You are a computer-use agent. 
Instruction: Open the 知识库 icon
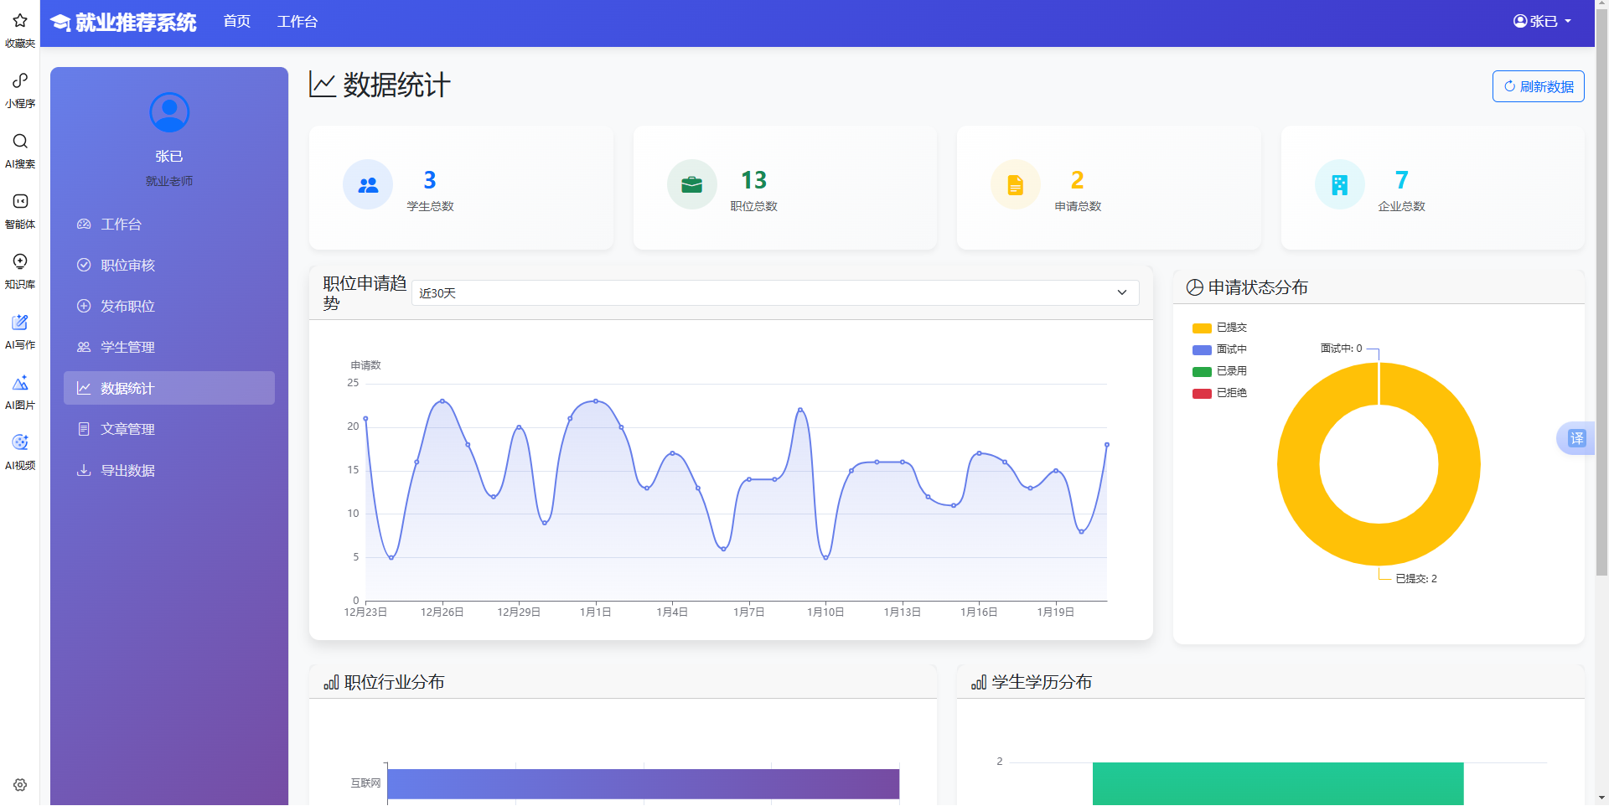coord(19,261)
